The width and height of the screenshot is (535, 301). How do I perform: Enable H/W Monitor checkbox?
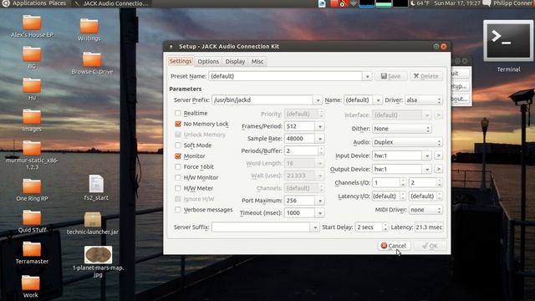pyautogui.click(x=178, y=177)
